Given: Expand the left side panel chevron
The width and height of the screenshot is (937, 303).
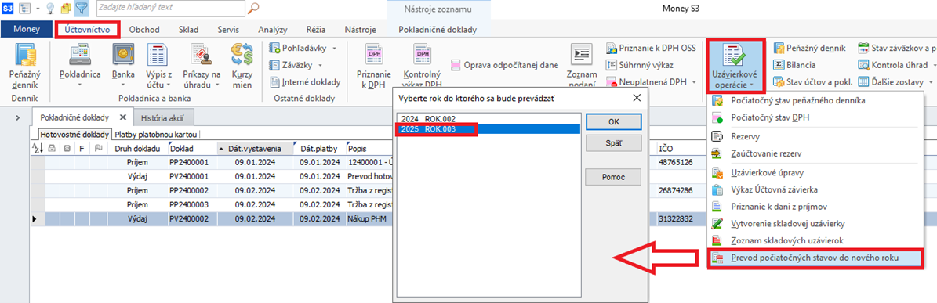Looking at the screenshot, I should 16,118.
